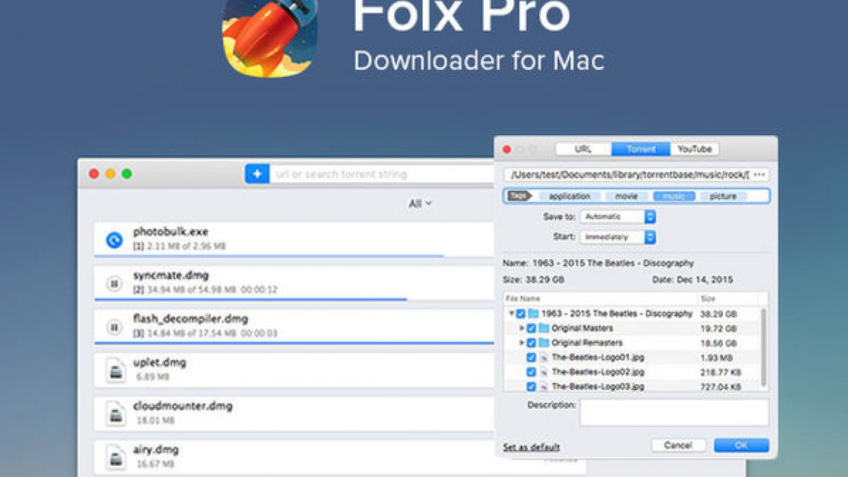
Task: Expand the Original Masters folder
Action: coord(522,328)
